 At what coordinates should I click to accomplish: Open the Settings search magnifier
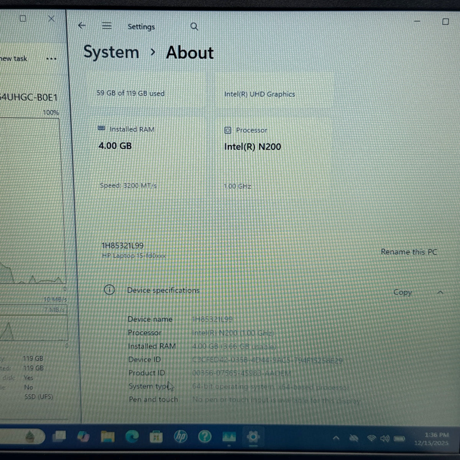pyautogui.click(x=194, y=26)
